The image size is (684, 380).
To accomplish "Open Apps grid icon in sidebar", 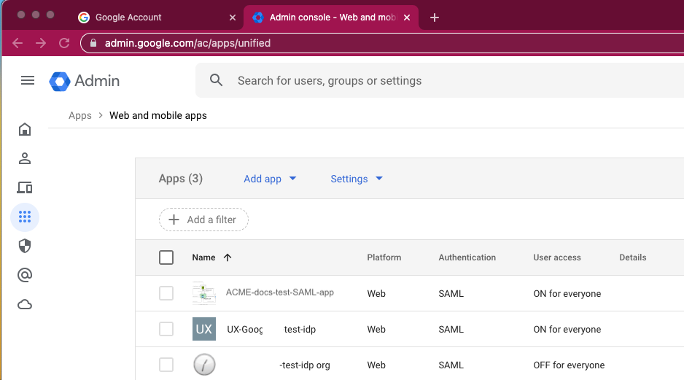I will point(25,217).
